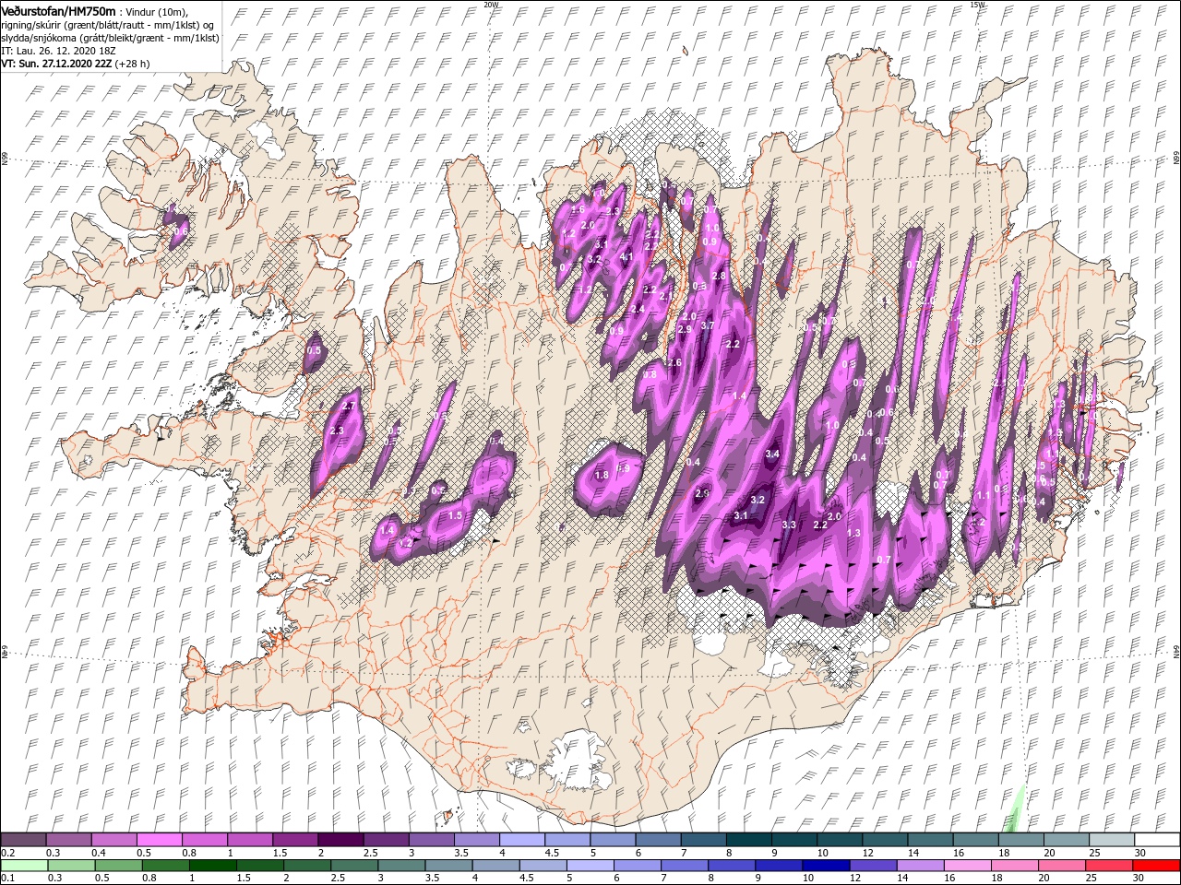Select the deep blue rain swatch at 10
This screenshot has width=1181, height=885.
pyautogui.click(x=826, y=866)
